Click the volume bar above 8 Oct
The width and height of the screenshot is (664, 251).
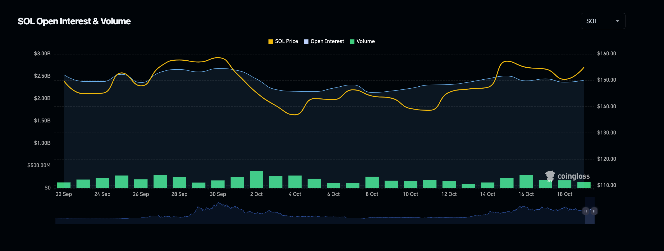[372, 182]
